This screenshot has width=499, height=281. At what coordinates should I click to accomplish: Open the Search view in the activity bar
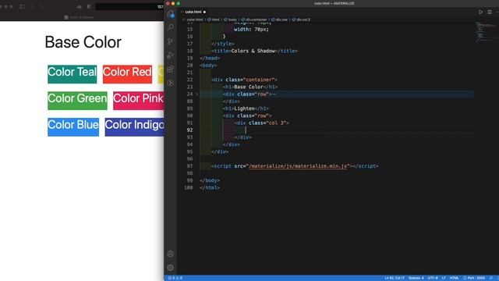(171, 27)
